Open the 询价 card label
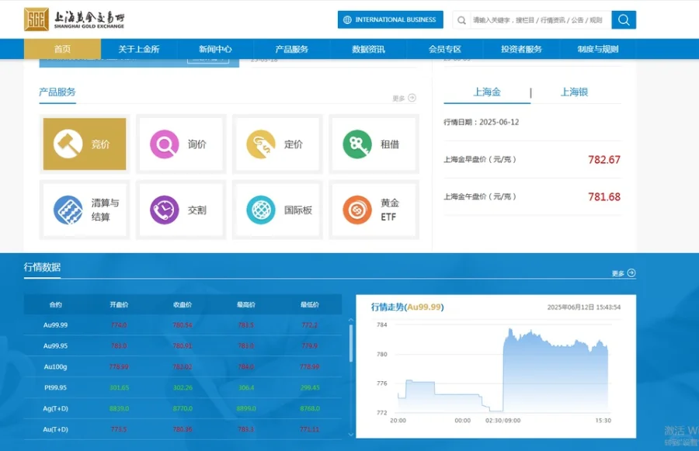699x451 pixels. click(x=197, y=144)
